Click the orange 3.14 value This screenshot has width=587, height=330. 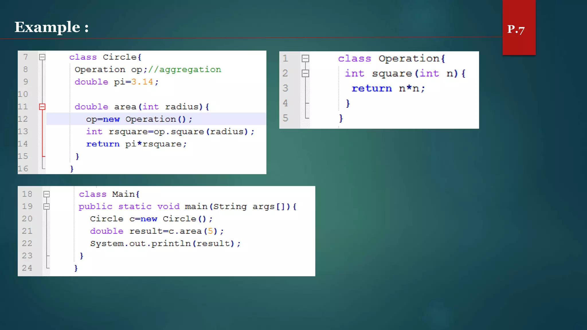(142, 82)
